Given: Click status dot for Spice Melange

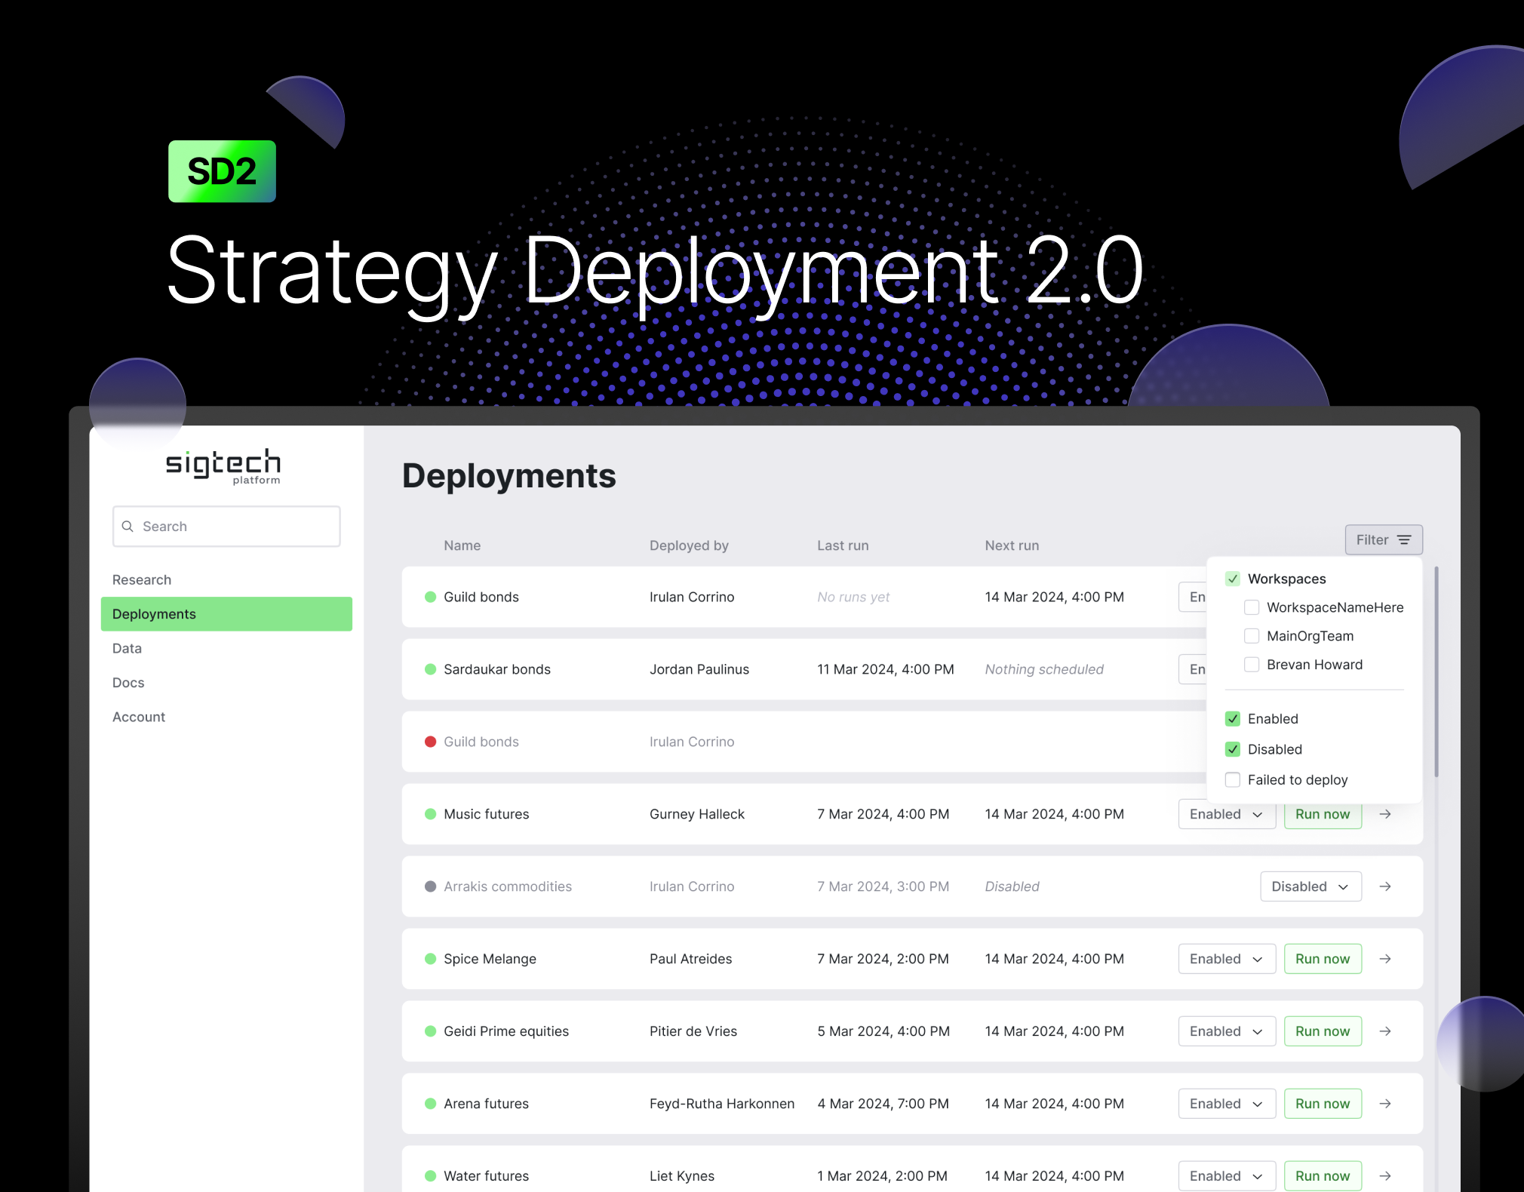Looking at the screenshot, I should (431, 959).
